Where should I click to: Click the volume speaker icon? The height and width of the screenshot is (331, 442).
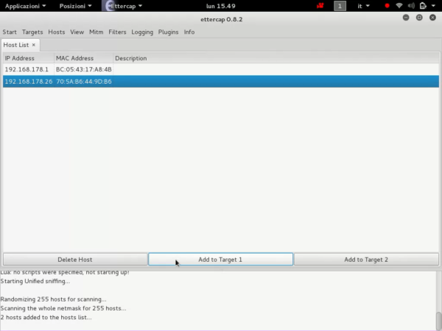(x=411, y=6)
